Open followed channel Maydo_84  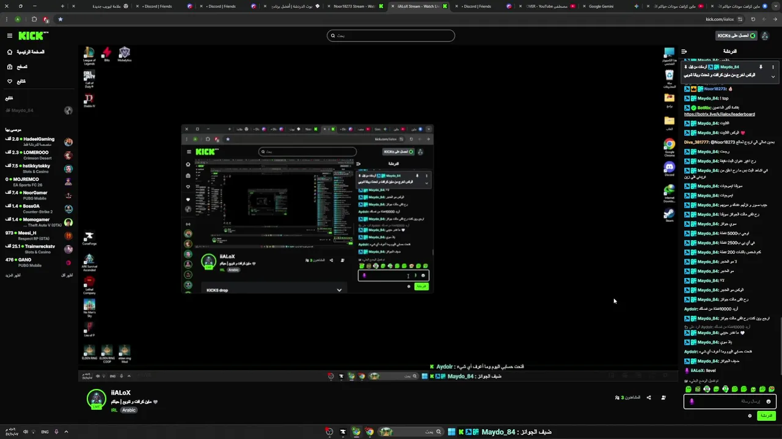point(38,110)
